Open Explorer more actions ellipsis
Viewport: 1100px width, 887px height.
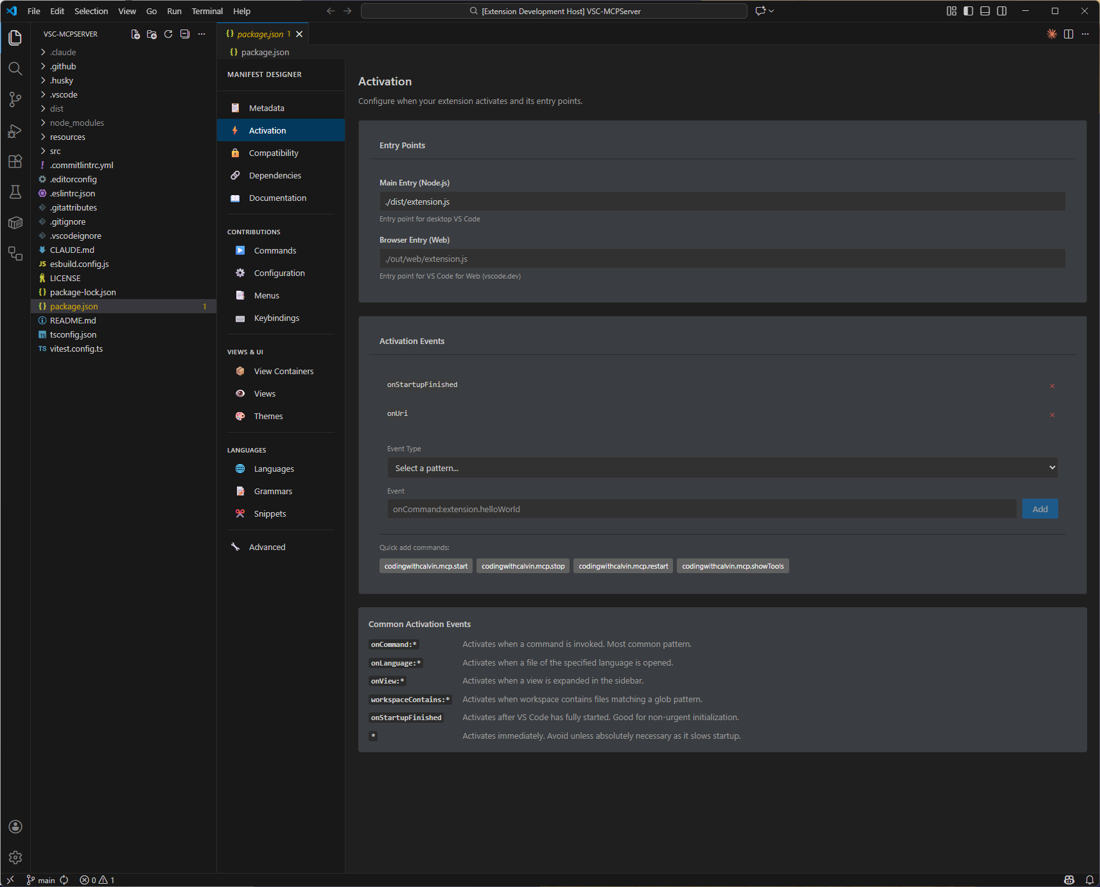point(202,34)
